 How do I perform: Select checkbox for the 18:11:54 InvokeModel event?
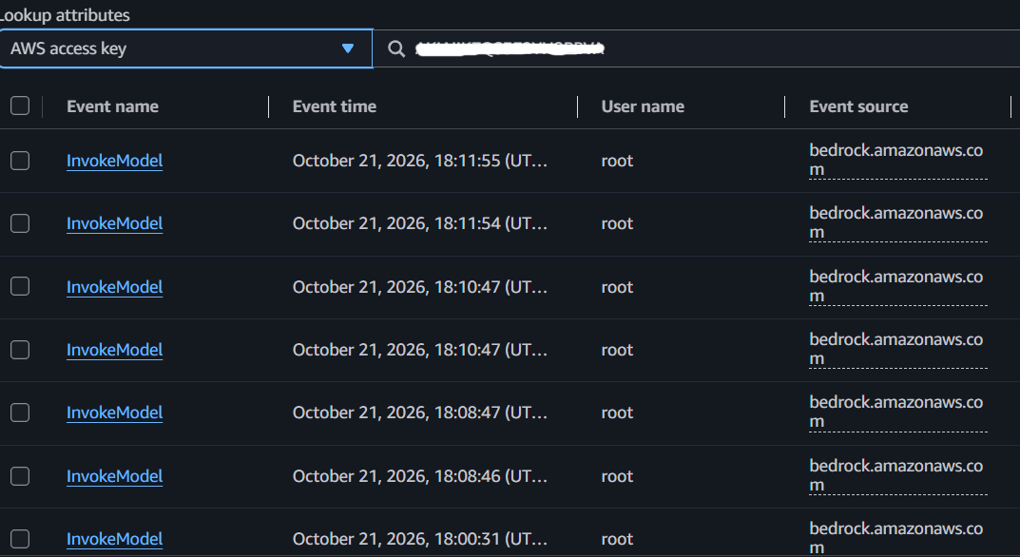pyautogui.click(x=20, y=223)
